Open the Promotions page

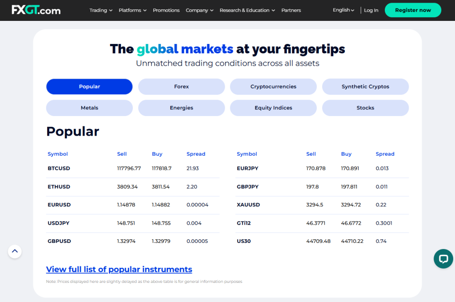click(166, 10)
